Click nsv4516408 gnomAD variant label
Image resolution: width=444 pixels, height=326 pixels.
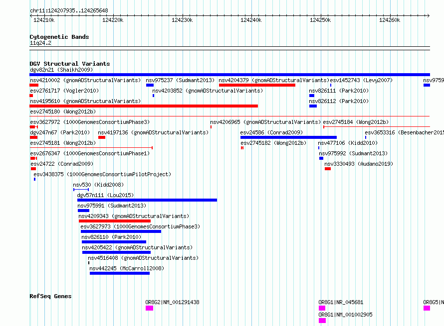[x=143, y=258]
